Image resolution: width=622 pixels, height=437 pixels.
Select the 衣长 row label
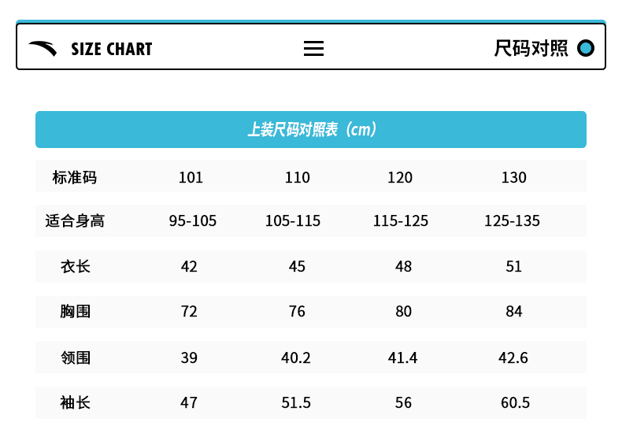coord(75,266)
